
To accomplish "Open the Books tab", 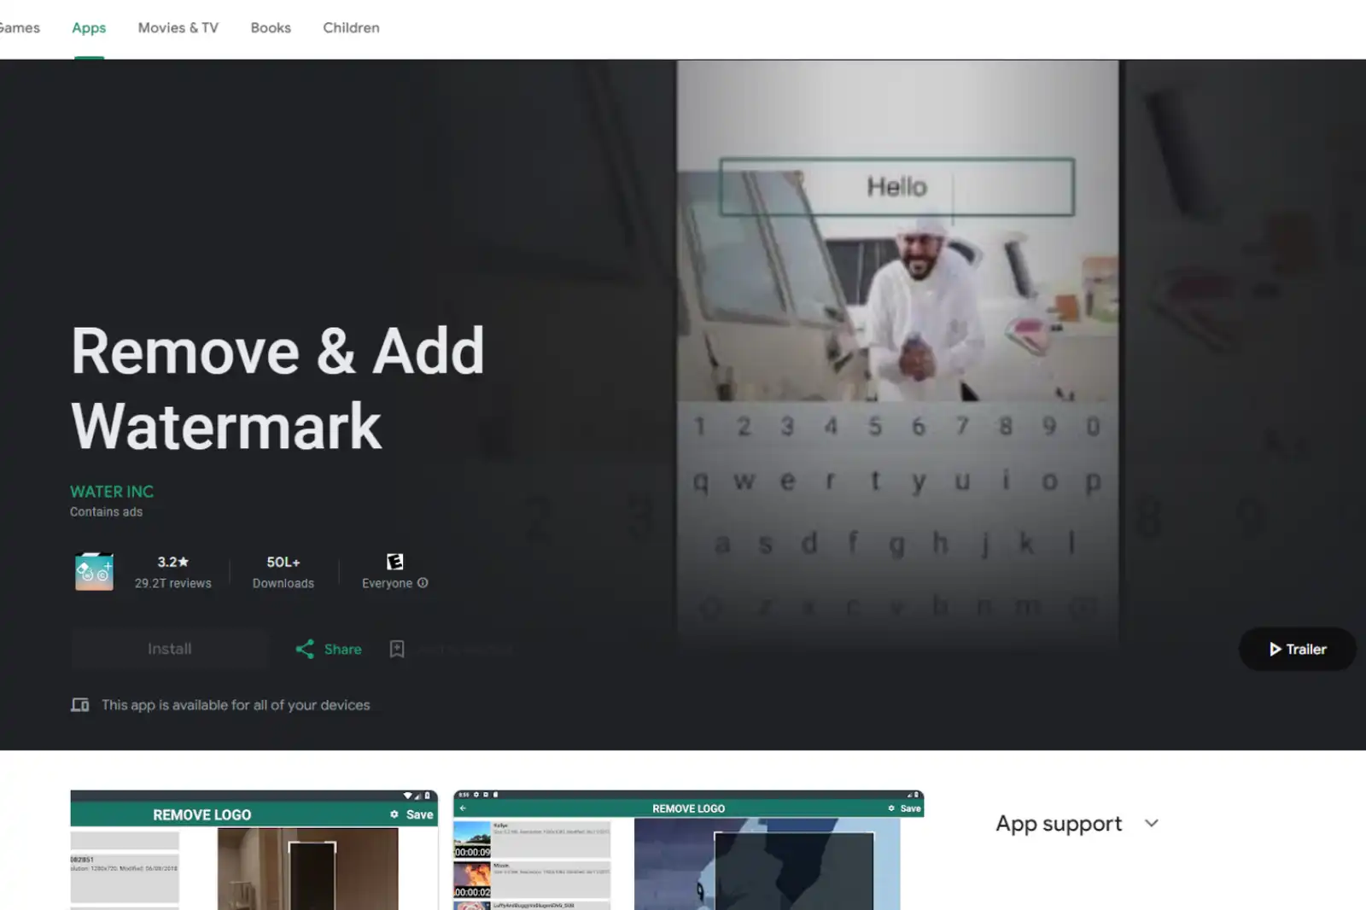I will [271, 28].
